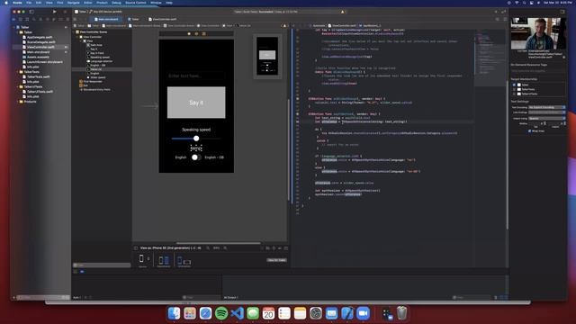Show the Find navigator icon
The image size is (576, 324).
pyautogui.click(x=34, y=20)
